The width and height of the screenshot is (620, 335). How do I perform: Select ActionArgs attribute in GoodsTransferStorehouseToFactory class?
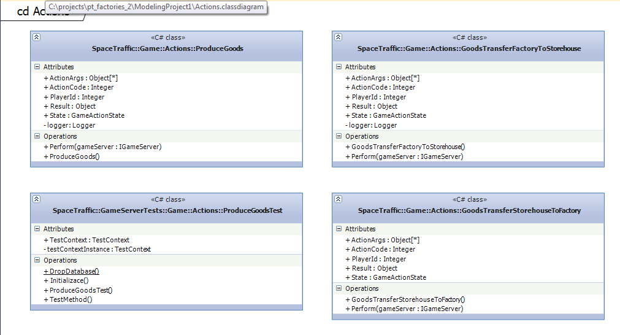click(382, 240)
